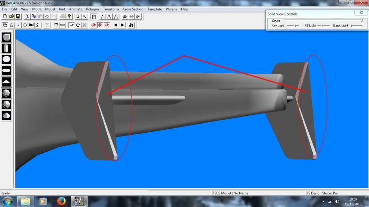Use the binoculars search tool

click(x=132, y=25)
